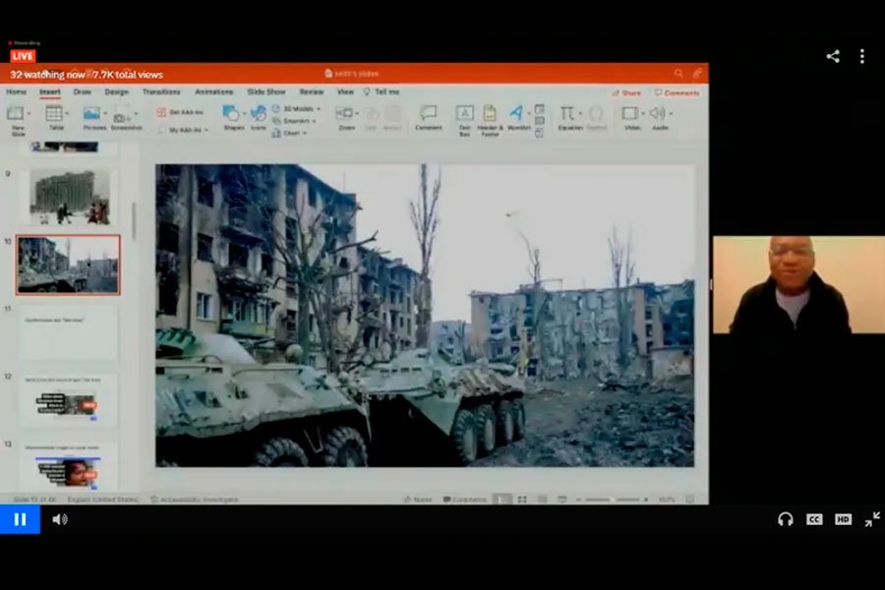
Task: Click the Shapes icon
Action: [231, 113]
